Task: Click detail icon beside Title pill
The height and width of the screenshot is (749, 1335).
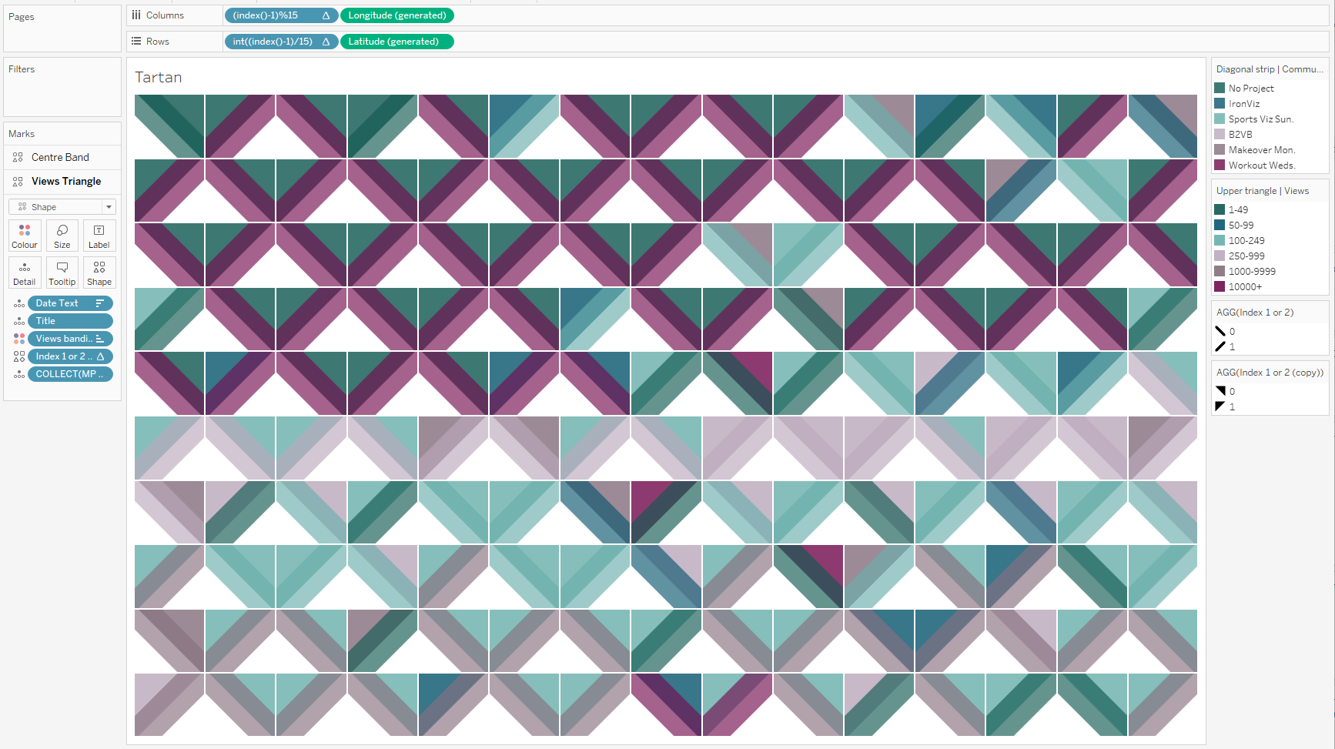Action: click(x=18, y=322)
